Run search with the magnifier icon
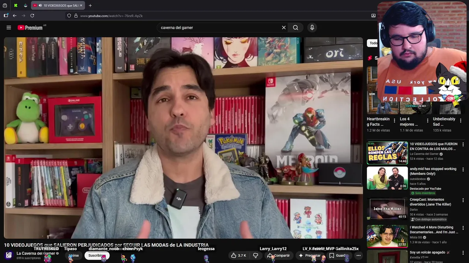Viewport: 469px width, 263px height. point(295,27)
